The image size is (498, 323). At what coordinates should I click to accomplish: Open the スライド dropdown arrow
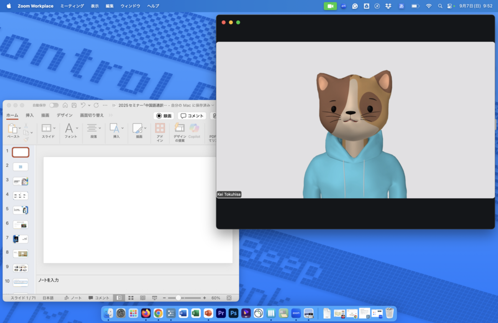[x=54, y=128]
